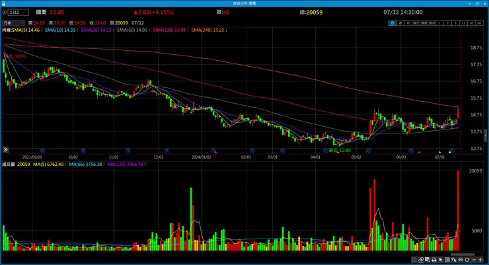The height and width of the screenshot is (265, 489).
Task: Click the SMA(60) 14.00 moving average label
Action: 133,30
